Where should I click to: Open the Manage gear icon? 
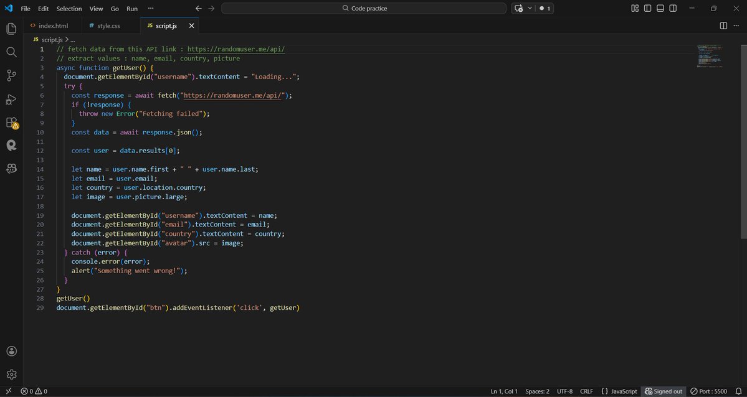click(x=11, y=375)
